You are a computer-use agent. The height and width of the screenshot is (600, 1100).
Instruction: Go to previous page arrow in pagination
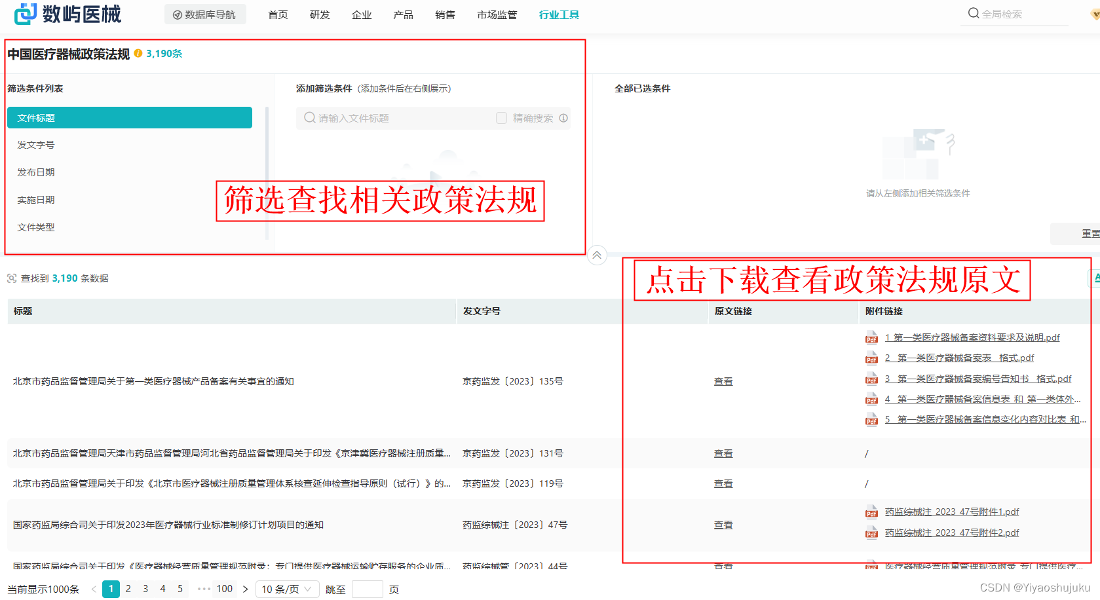point(94,589)
